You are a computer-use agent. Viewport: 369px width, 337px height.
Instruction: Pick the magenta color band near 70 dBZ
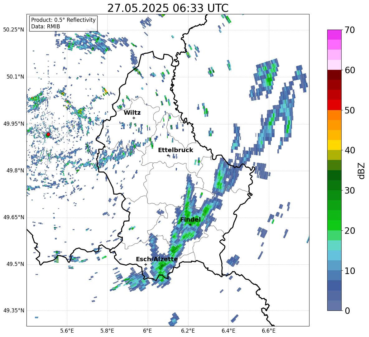[x=334, y=35]
